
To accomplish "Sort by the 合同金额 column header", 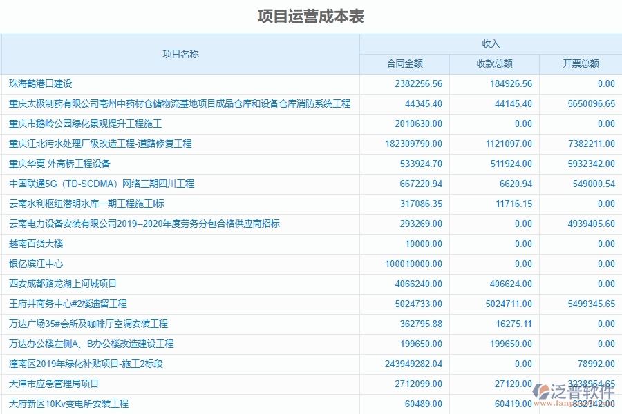I will pos(405,63).
